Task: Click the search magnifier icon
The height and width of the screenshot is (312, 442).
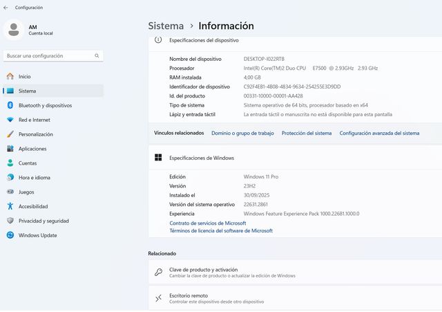Action: point(97,55)
